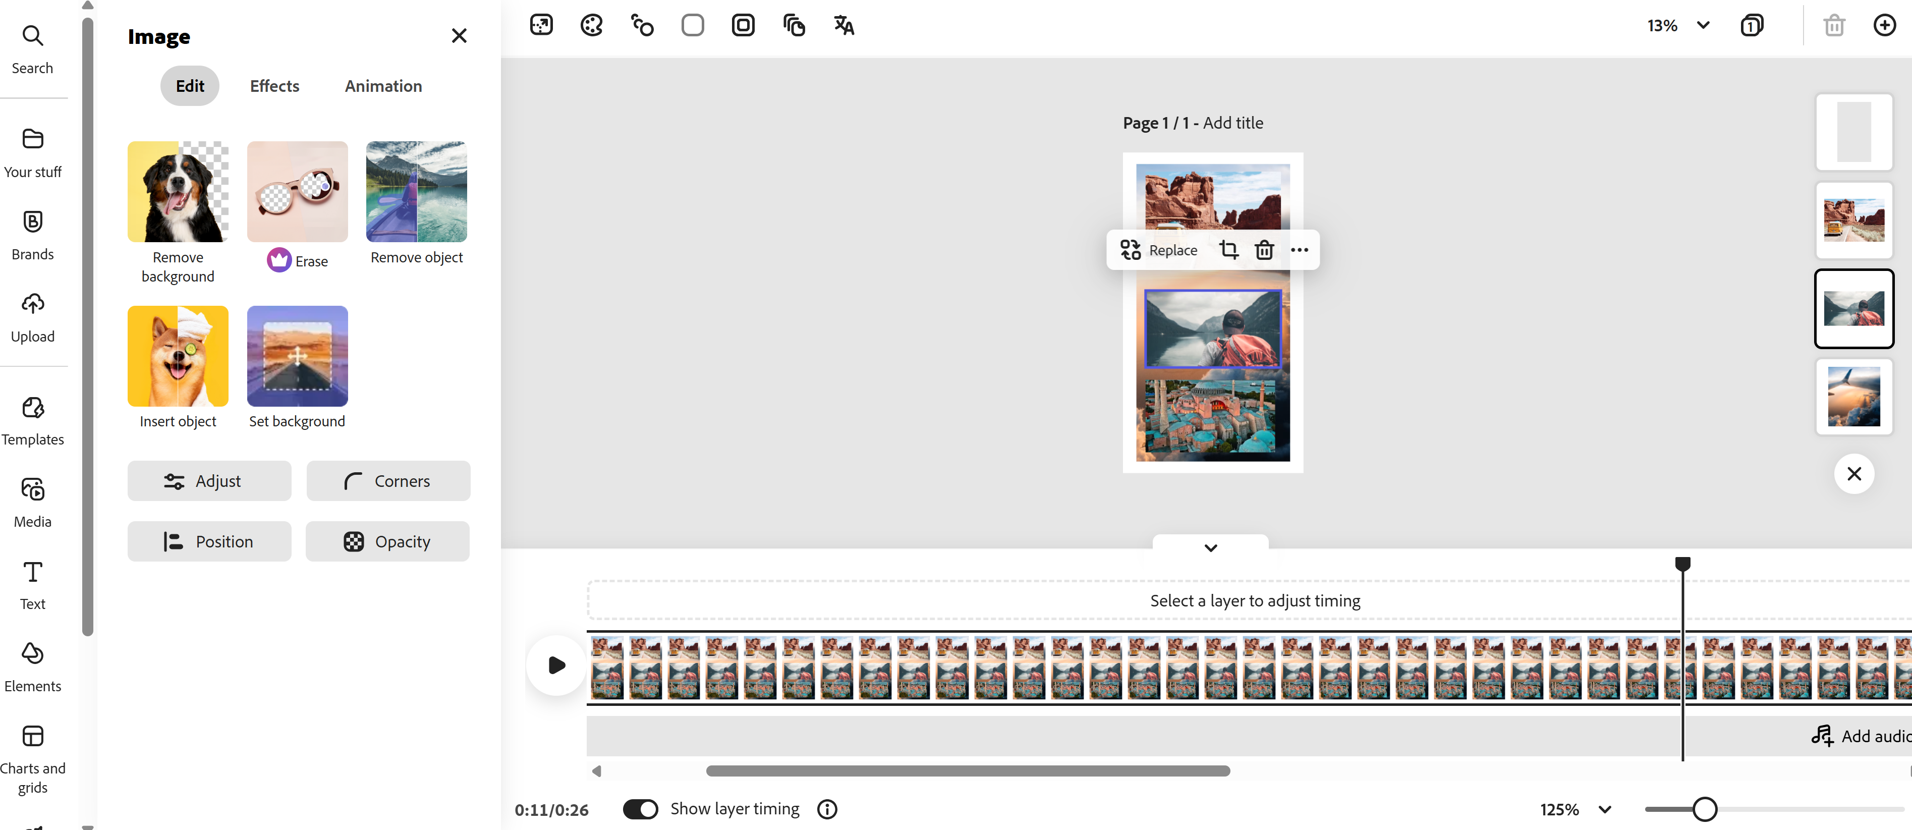Click the translate icon in top toolbar
This screenshot has width=1912, height=830.
[x=844, y=25]
